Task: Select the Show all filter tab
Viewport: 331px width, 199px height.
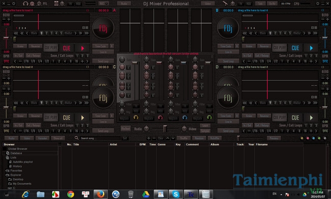Action: point(58,138)
